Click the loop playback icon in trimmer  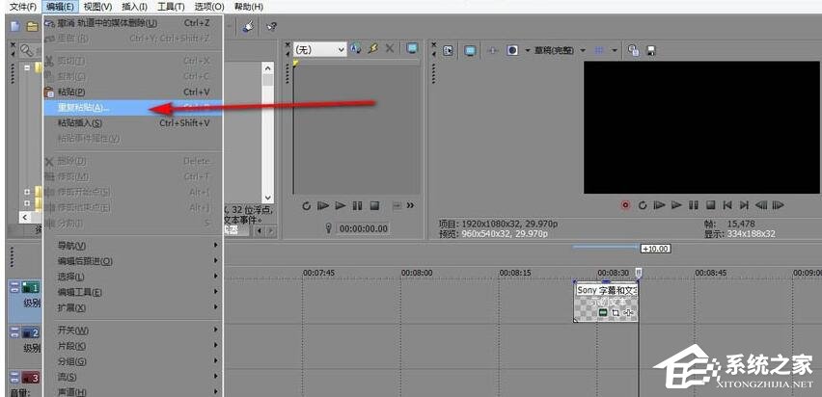(x=307, y=206)
